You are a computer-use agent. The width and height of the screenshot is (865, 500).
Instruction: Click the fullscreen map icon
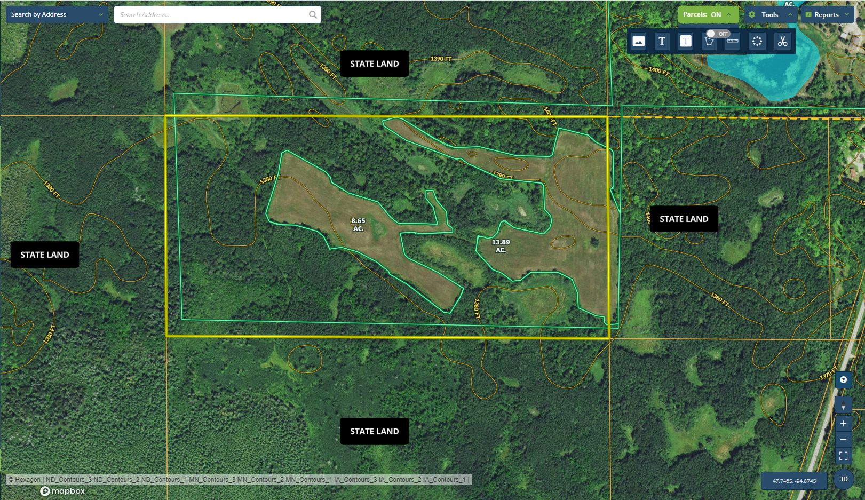pos(843,456)
